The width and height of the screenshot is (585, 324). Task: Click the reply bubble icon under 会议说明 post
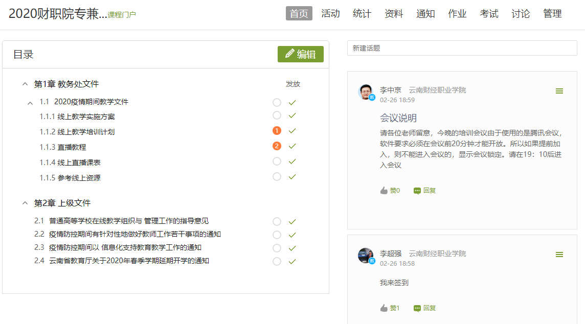[417, 191]
